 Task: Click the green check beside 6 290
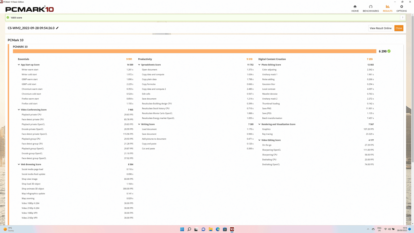pyautogui.click(x=389, y=51)
